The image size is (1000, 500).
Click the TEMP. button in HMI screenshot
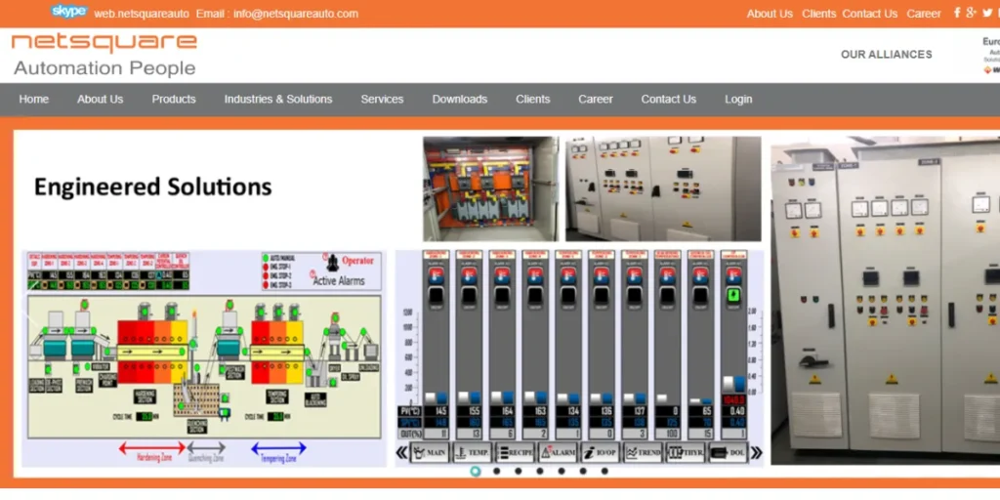tap(473, 453)
